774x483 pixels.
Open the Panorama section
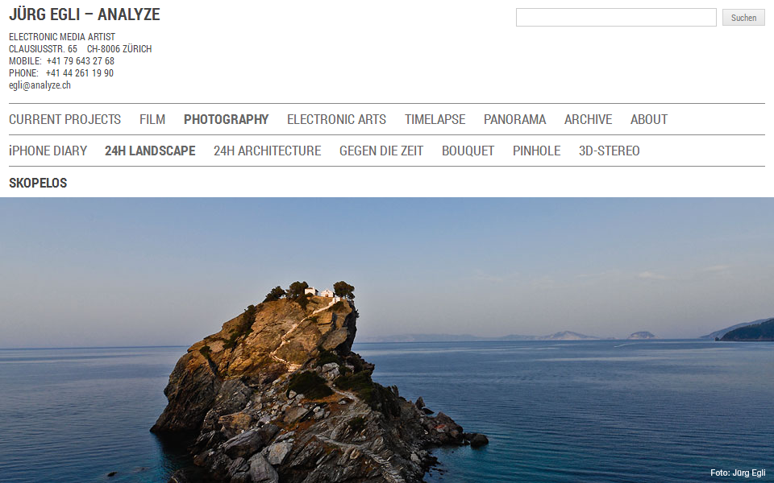(x=515, y=119)
